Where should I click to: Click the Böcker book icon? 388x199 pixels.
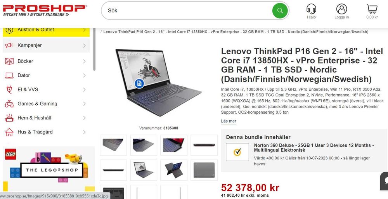point(9,61)
